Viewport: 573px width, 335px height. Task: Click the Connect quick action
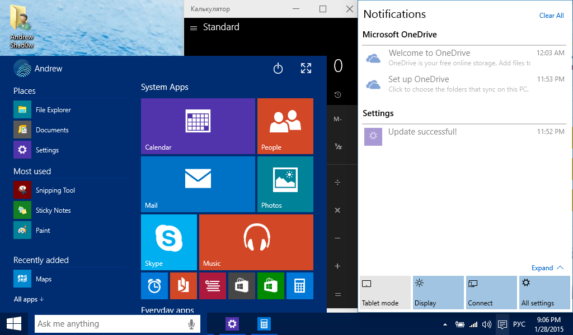[491, 293]
